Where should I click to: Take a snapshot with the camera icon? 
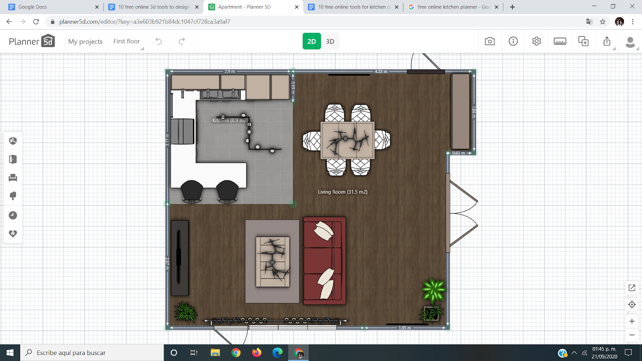point(490,41)
